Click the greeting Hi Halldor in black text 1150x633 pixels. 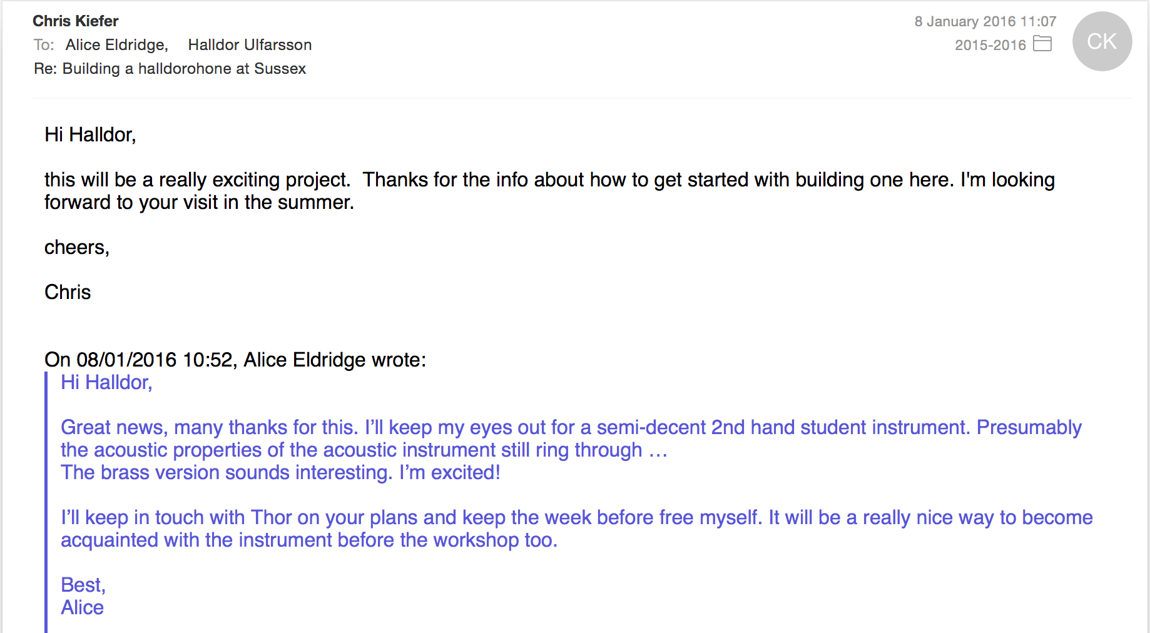tap(90, 134)
